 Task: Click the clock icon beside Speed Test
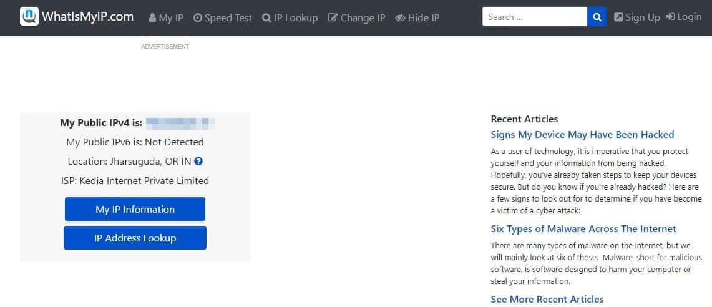coord(198,18)
